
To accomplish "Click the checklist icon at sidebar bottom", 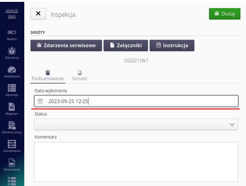I will click(x=12, y=181).
